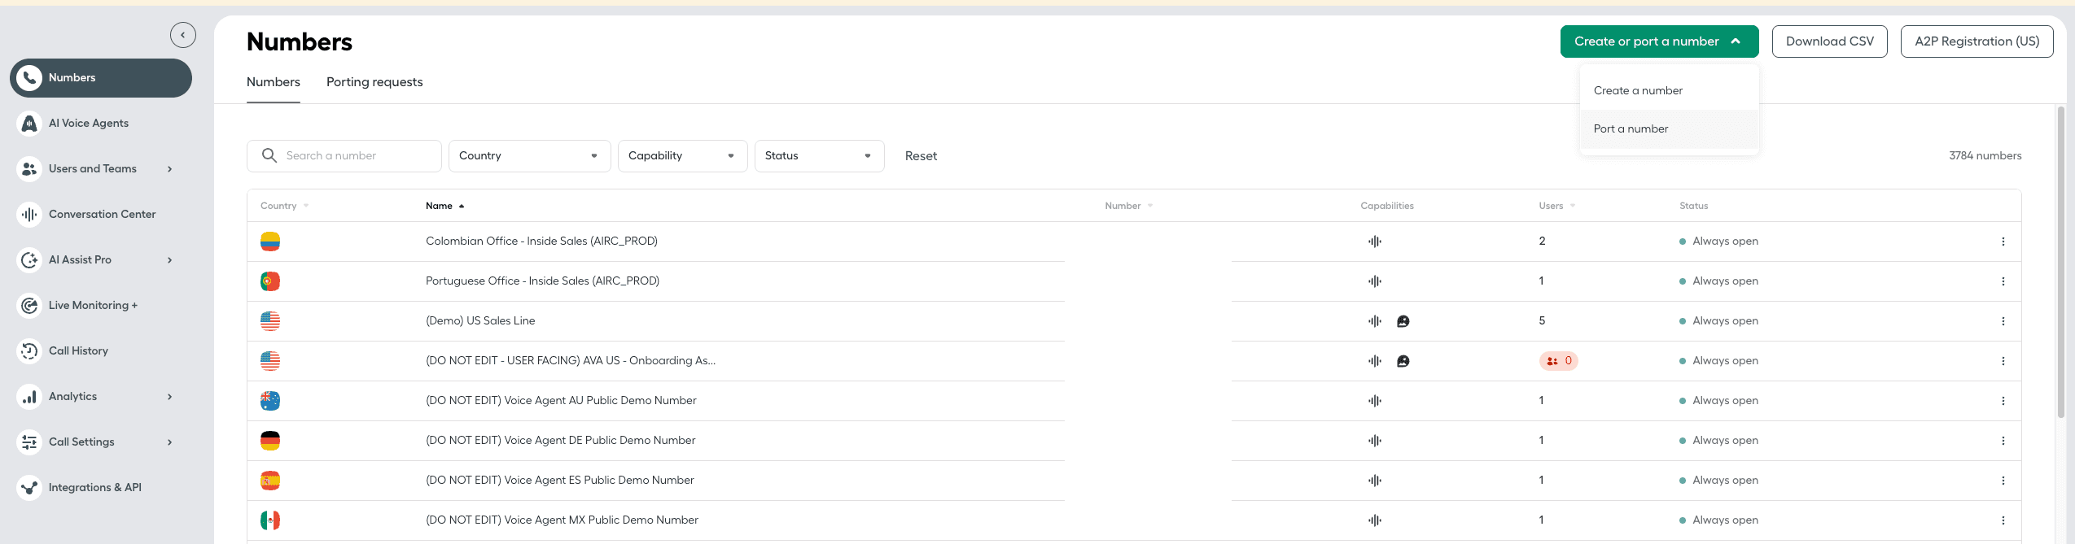
Task: Select Port a number from the dropdown menu
Action: [1631, 129]
